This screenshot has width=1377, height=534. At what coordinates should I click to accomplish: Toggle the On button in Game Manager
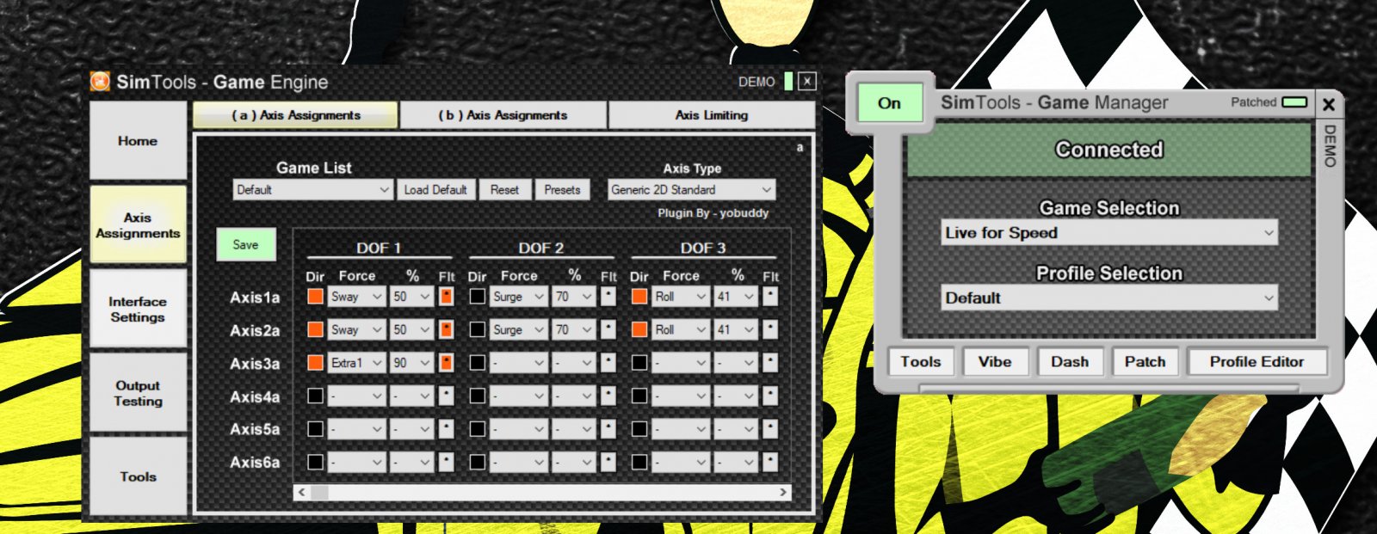pyautogui.click(x=890, y=103)
